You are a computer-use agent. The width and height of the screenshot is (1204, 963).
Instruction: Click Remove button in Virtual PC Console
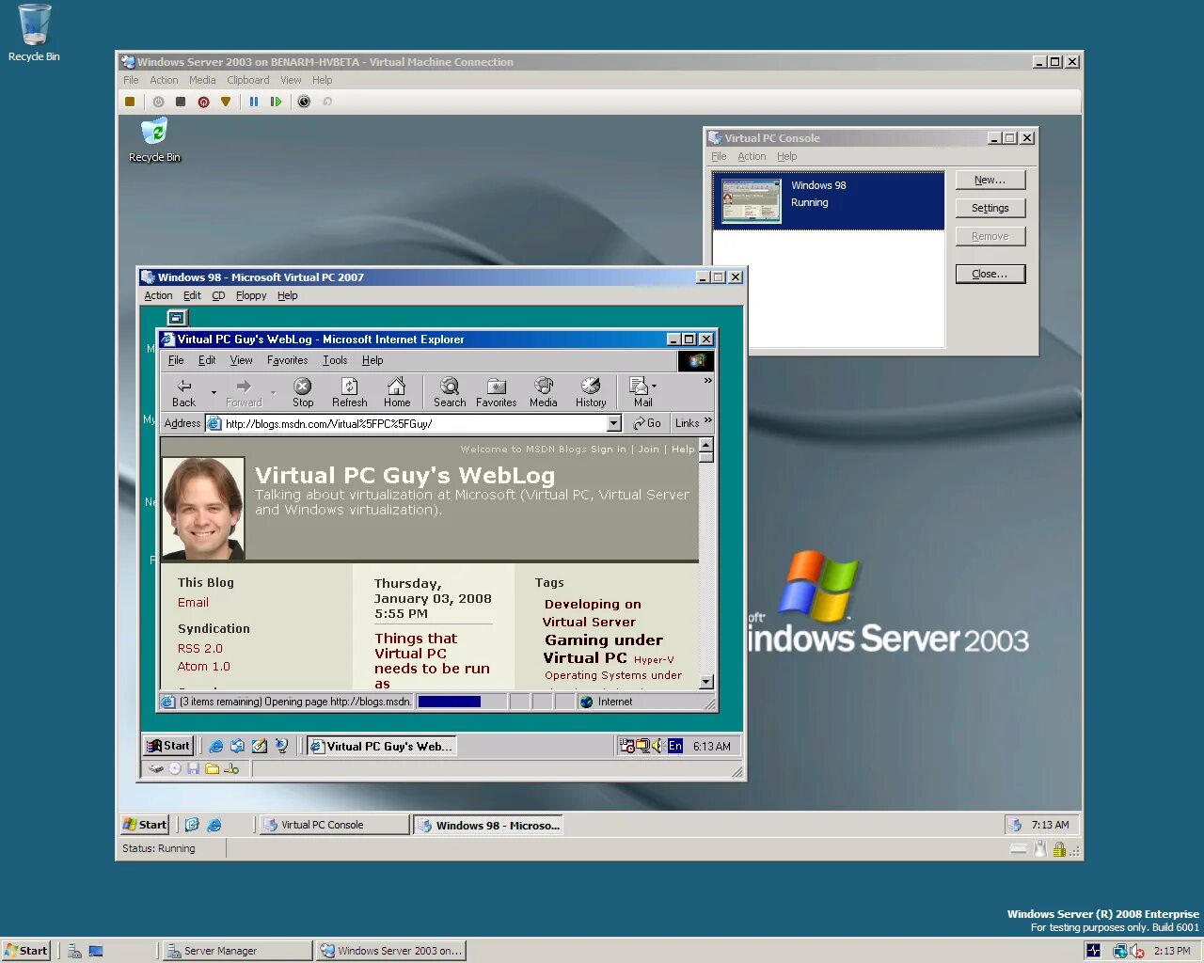[990, 236]
